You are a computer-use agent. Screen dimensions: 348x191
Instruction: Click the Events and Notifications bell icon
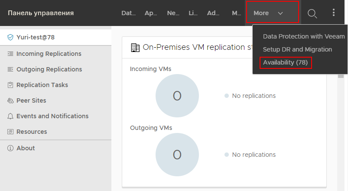(10, 117)
